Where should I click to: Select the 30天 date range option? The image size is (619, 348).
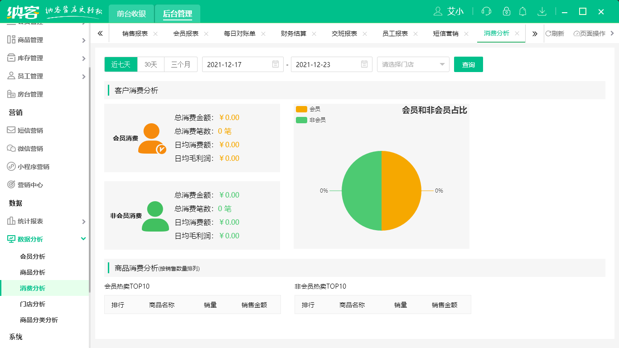(150, 64)
